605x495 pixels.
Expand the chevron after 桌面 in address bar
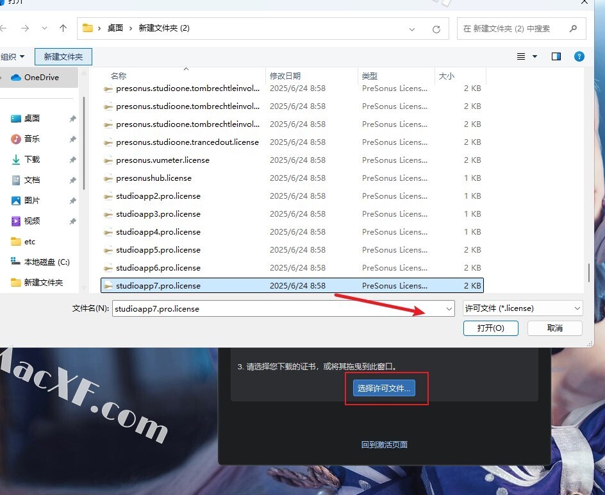pos(130,28)
